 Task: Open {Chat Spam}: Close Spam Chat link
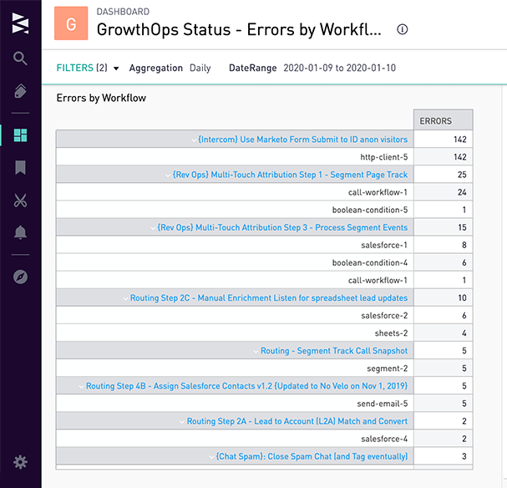[x=312, y=456]
